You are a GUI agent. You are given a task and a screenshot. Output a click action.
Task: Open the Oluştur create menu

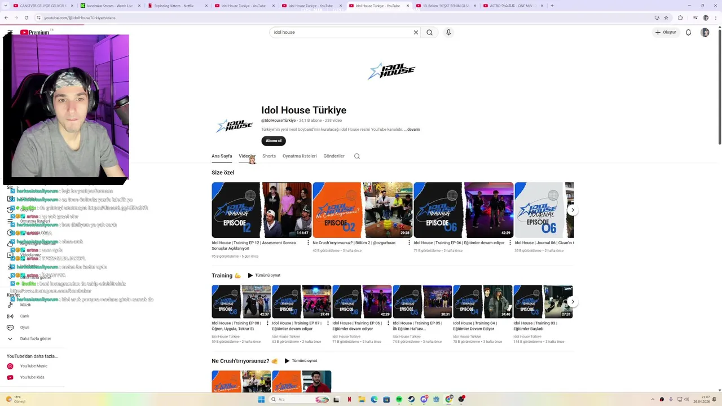(x=666, y=32)
